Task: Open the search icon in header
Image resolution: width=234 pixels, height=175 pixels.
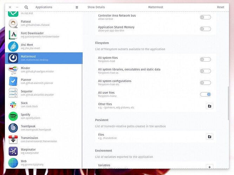Action: (x=26, y=7)
